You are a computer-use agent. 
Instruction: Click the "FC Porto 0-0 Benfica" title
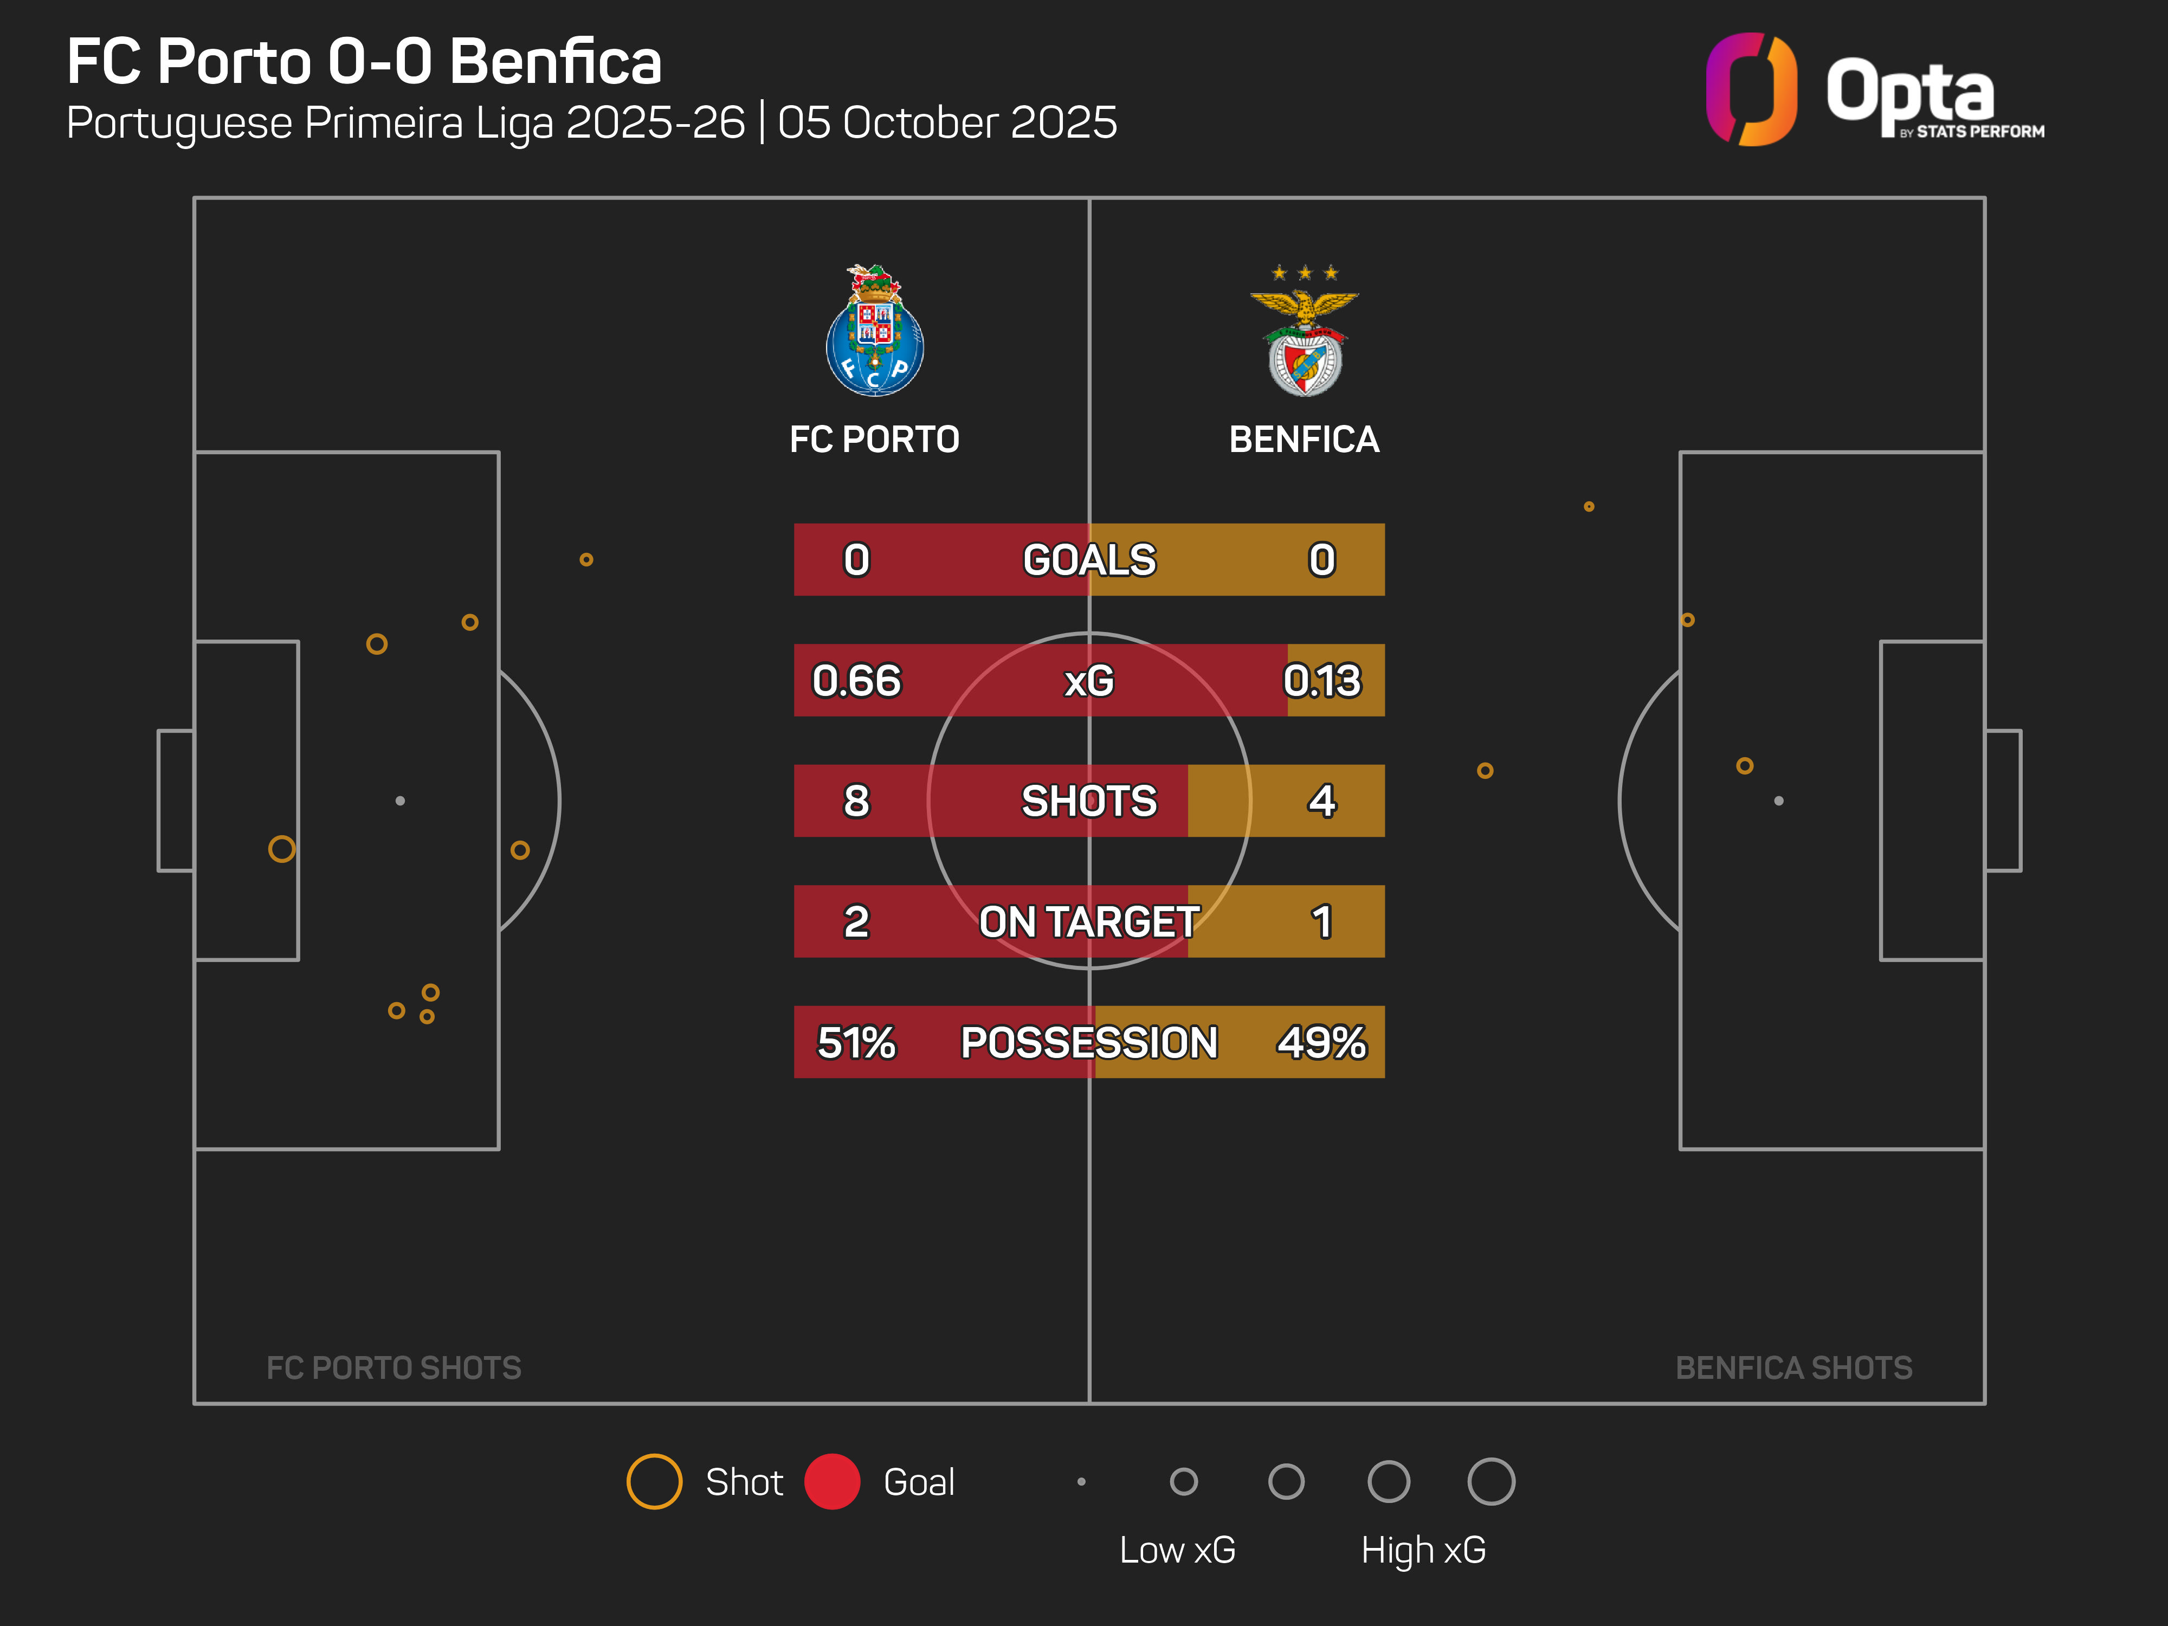point(365,62)
